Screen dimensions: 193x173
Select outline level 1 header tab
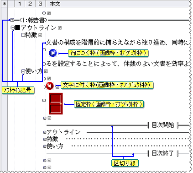pyautogui.click(x=20, y=4)
